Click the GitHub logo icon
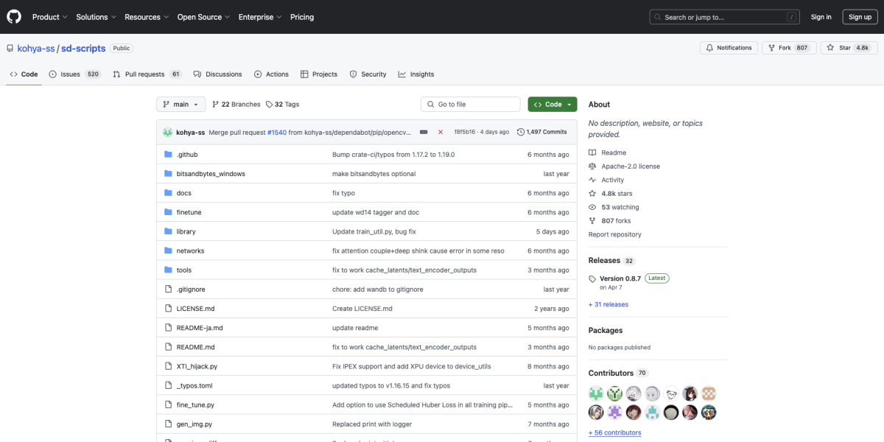Image resolution: width=884 pixels, height=442 pixels. click(14, 16)
